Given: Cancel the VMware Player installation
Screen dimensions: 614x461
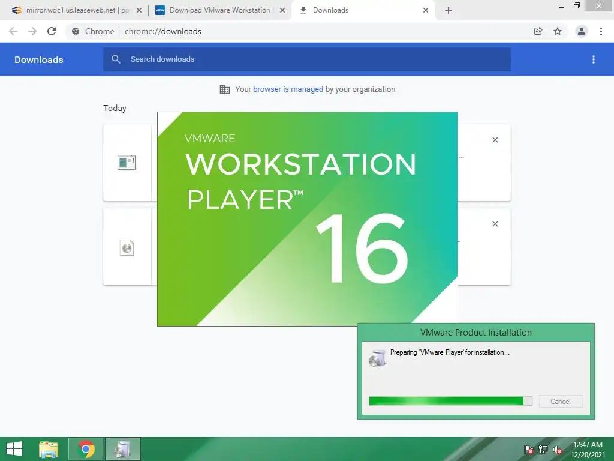Looking at the screenshot, I should [561, 402].
